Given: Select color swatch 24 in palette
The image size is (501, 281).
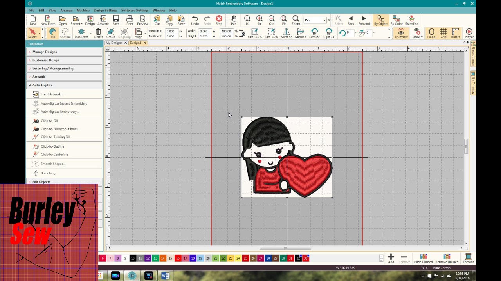Looking at the screenshot, I should pos(238,258).
